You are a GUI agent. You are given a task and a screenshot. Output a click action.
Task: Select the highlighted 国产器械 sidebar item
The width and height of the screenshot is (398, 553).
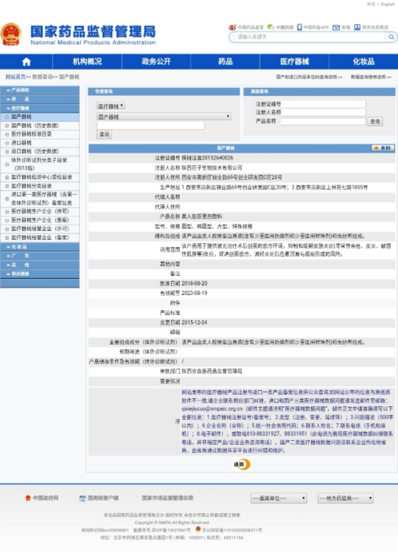[x=39, y=117]
